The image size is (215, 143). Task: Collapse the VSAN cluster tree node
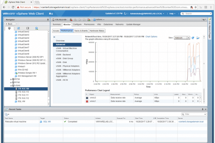(11, 86)
